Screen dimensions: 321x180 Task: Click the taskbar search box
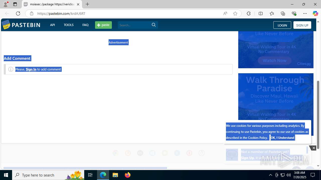pos(48,175)
